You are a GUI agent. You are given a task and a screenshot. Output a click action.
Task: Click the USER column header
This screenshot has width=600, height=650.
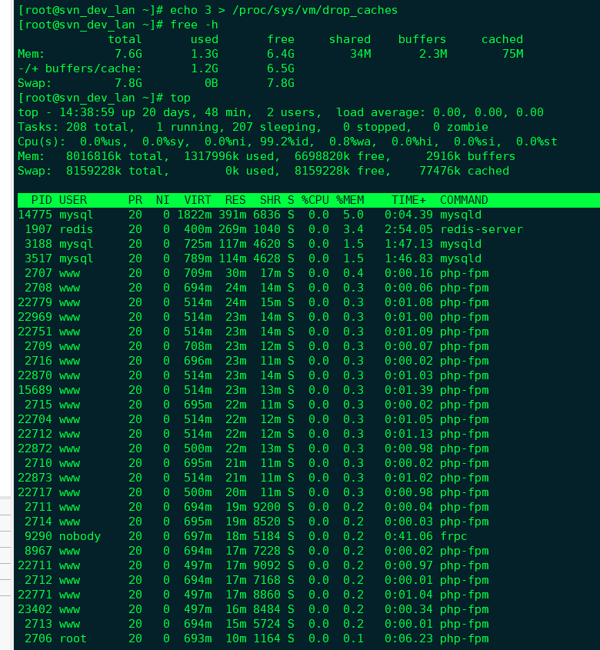73,200
